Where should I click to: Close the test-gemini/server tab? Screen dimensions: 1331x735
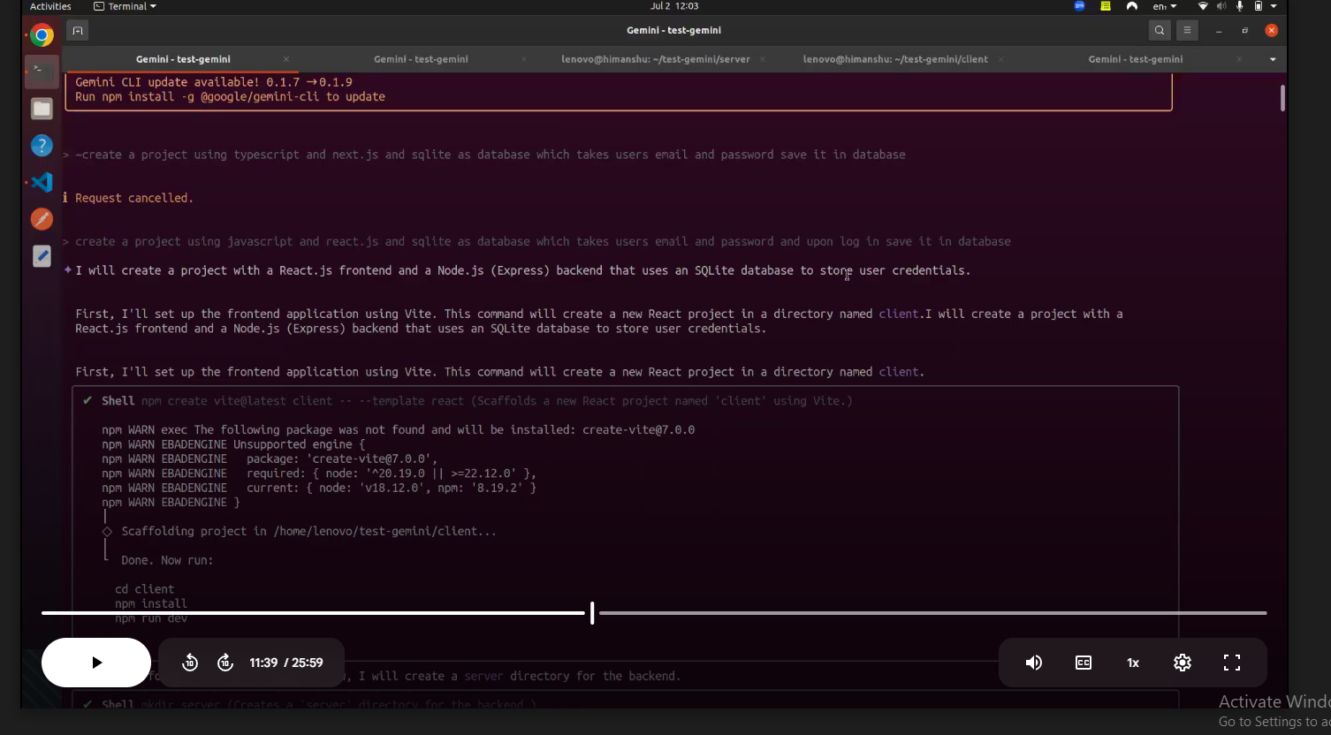click(x=762, y=59)
